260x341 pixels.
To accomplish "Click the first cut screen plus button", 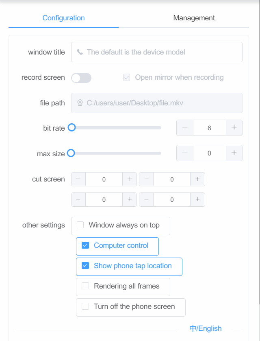I will tap(129, 179).
